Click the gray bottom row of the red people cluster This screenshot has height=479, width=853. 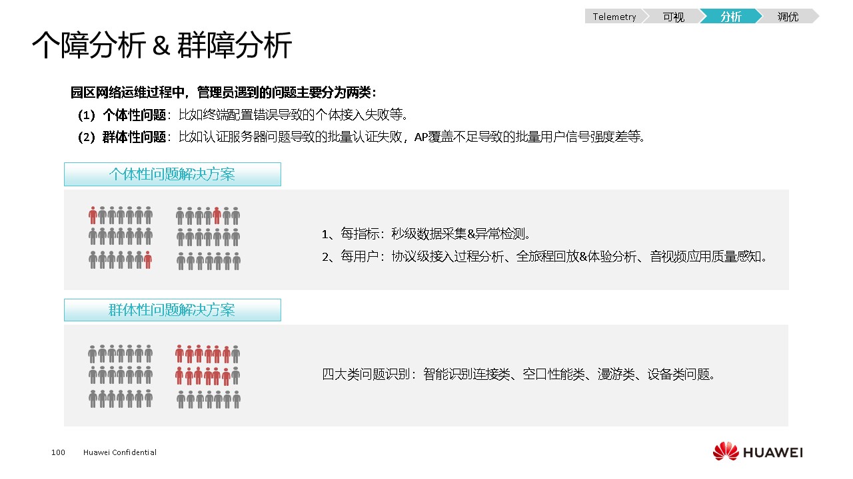(x=208, y=399)
